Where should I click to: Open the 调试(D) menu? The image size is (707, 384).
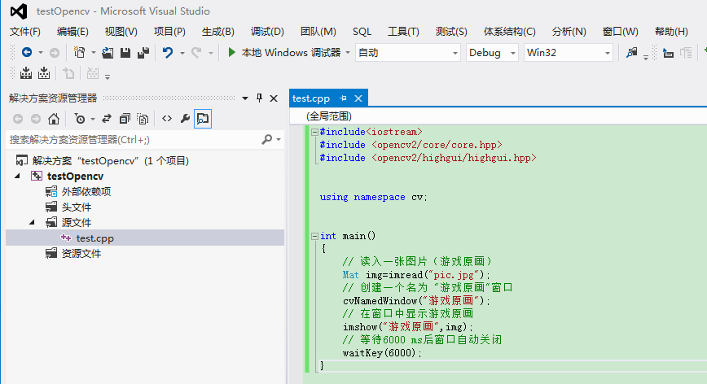tap(267, 31)
